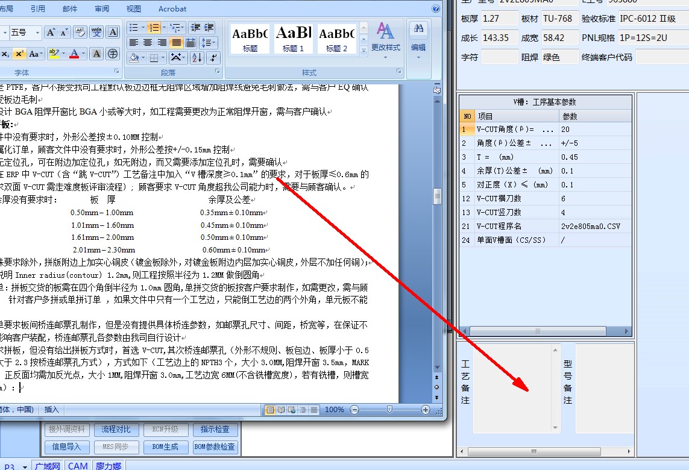The width and height of the screenshot is (689, 470).
Task: Click the 板厚 field showing 1.27
Action: 500,19
